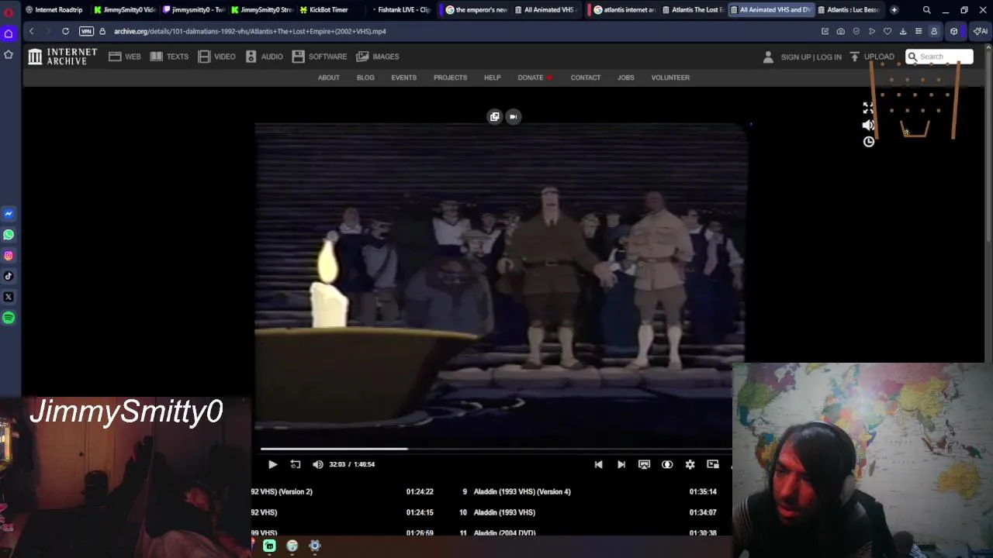Switch to atlantis internet archive tab
Screen dimensions: 993x558
click(625, 10)
